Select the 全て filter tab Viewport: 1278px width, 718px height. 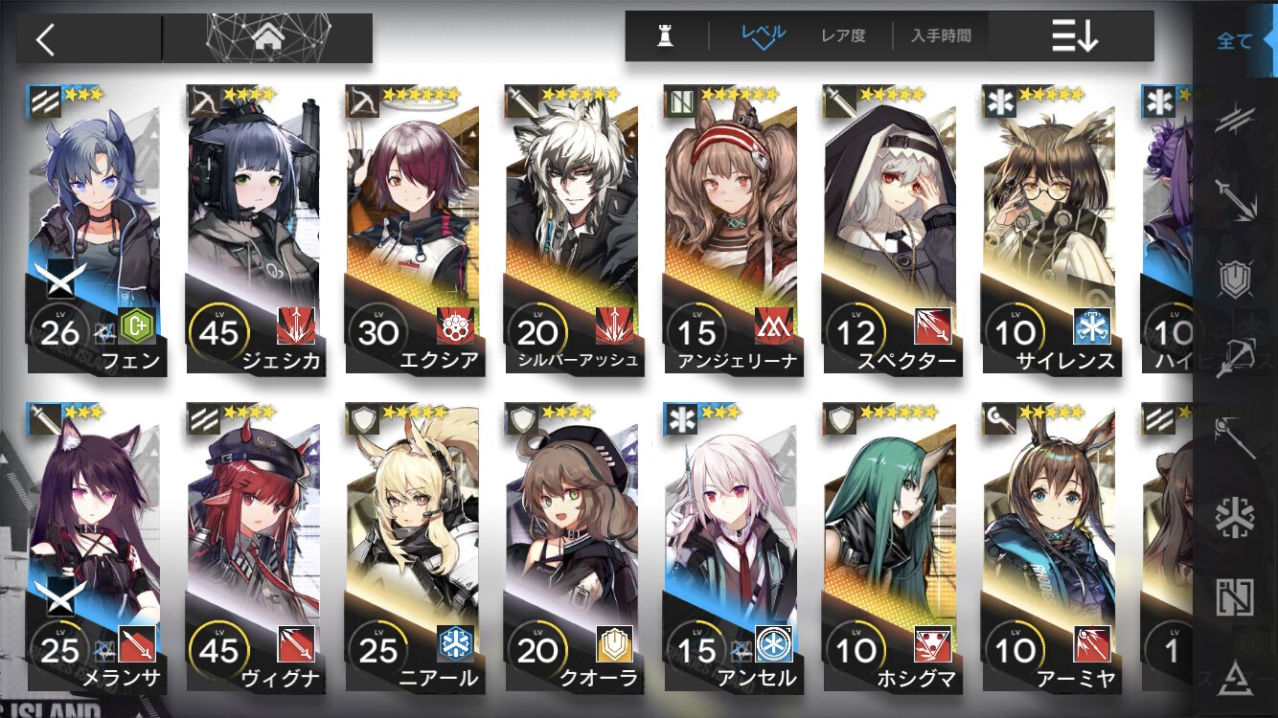(x=1235, y=41)
